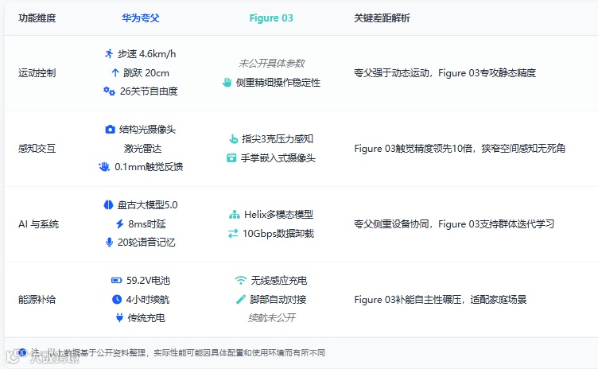Click the 4小时续航 text
The width and height of the screenshot is (598, 369).
click(148, 300)
